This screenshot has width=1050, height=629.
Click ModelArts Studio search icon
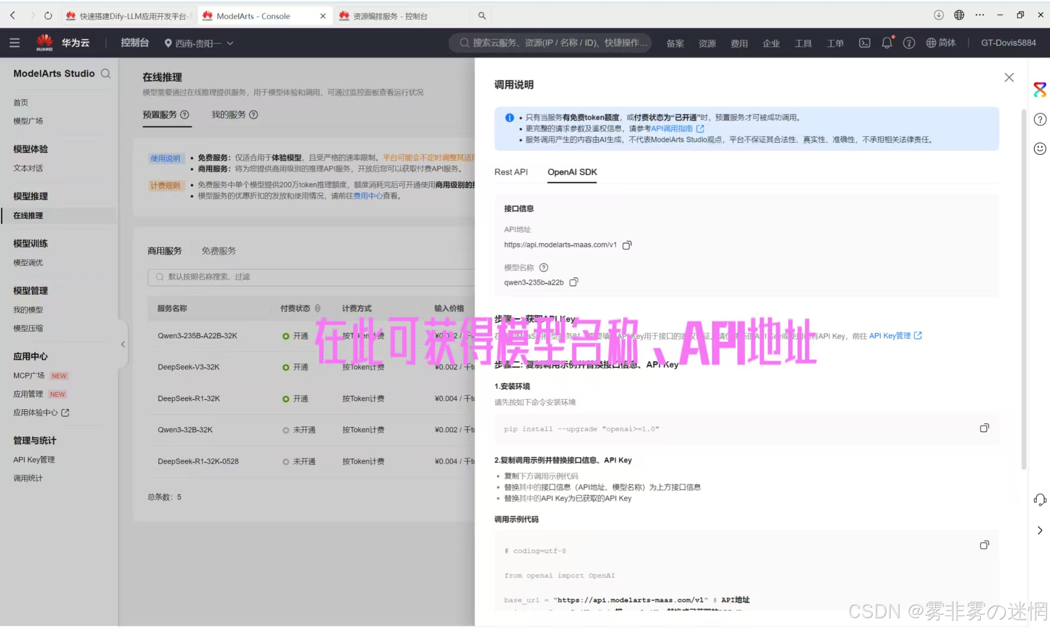tap(106, 74)
